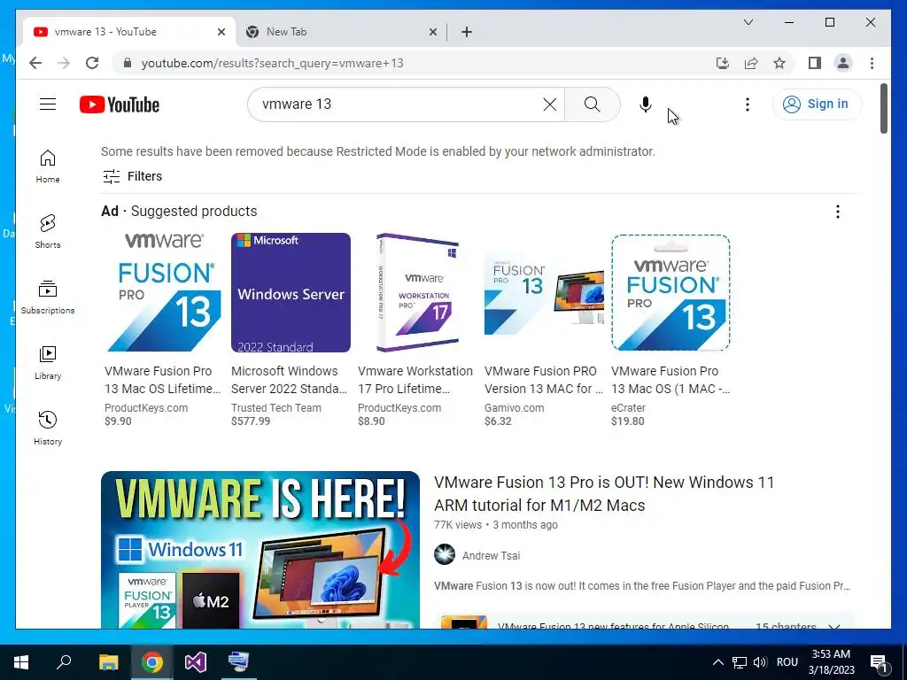Show hidden tray icons chevron
The image size is (907, 680).
coord(717,662)
